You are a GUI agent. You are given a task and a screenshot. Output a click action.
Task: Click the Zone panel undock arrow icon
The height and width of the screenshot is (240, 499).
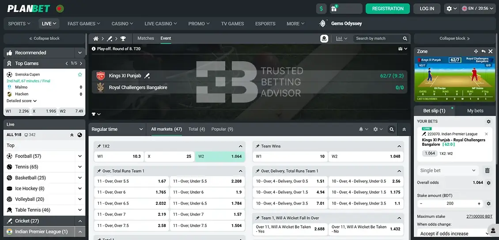pos(483,52)
